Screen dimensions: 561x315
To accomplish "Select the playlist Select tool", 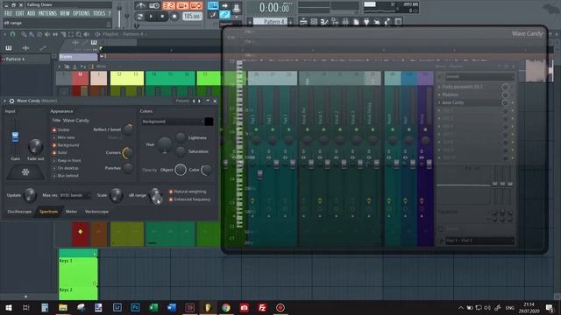I will click(71, 34).
